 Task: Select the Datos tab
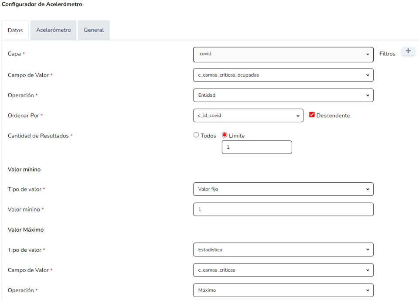tap(15, 31)
